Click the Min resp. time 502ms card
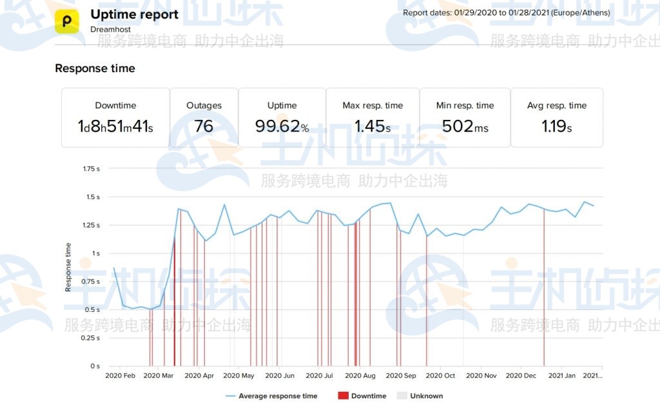 [465, 117]
